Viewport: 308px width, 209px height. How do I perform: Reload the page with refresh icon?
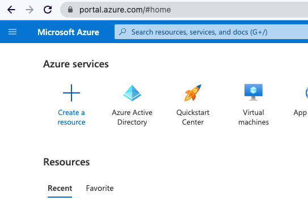pyautogui.click(x=48, y=10)
